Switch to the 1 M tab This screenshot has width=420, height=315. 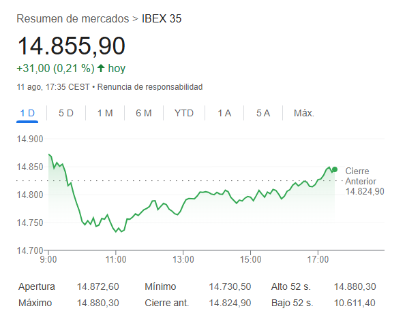[104, 113]
